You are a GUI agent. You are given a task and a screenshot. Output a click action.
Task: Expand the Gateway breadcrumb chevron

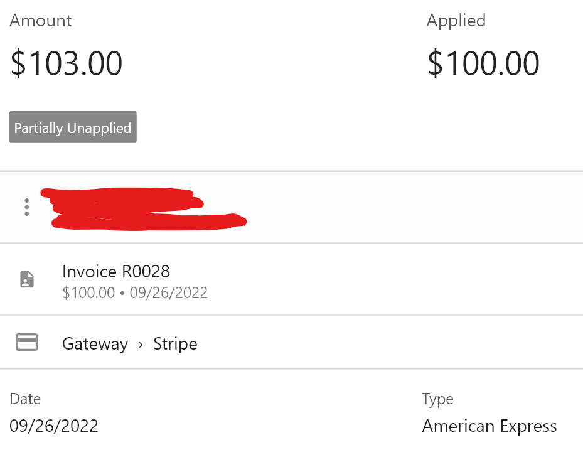click(141, 343)
